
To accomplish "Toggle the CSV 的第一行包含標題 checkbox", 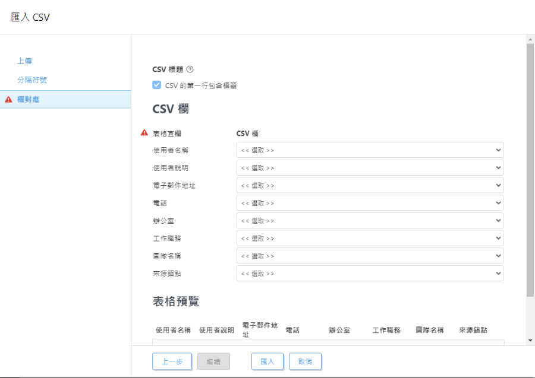I will pos(157,85).
